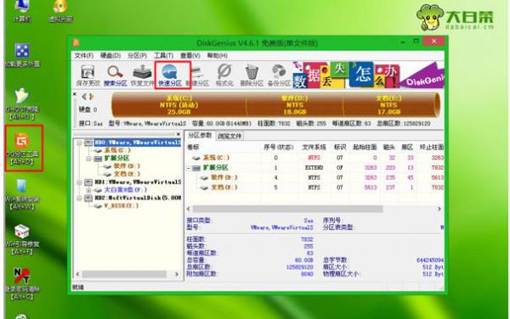The height and width of the screenshot is (319, 510).
Task: Click the 卷标 column header
Action: [x=193, y=148]
